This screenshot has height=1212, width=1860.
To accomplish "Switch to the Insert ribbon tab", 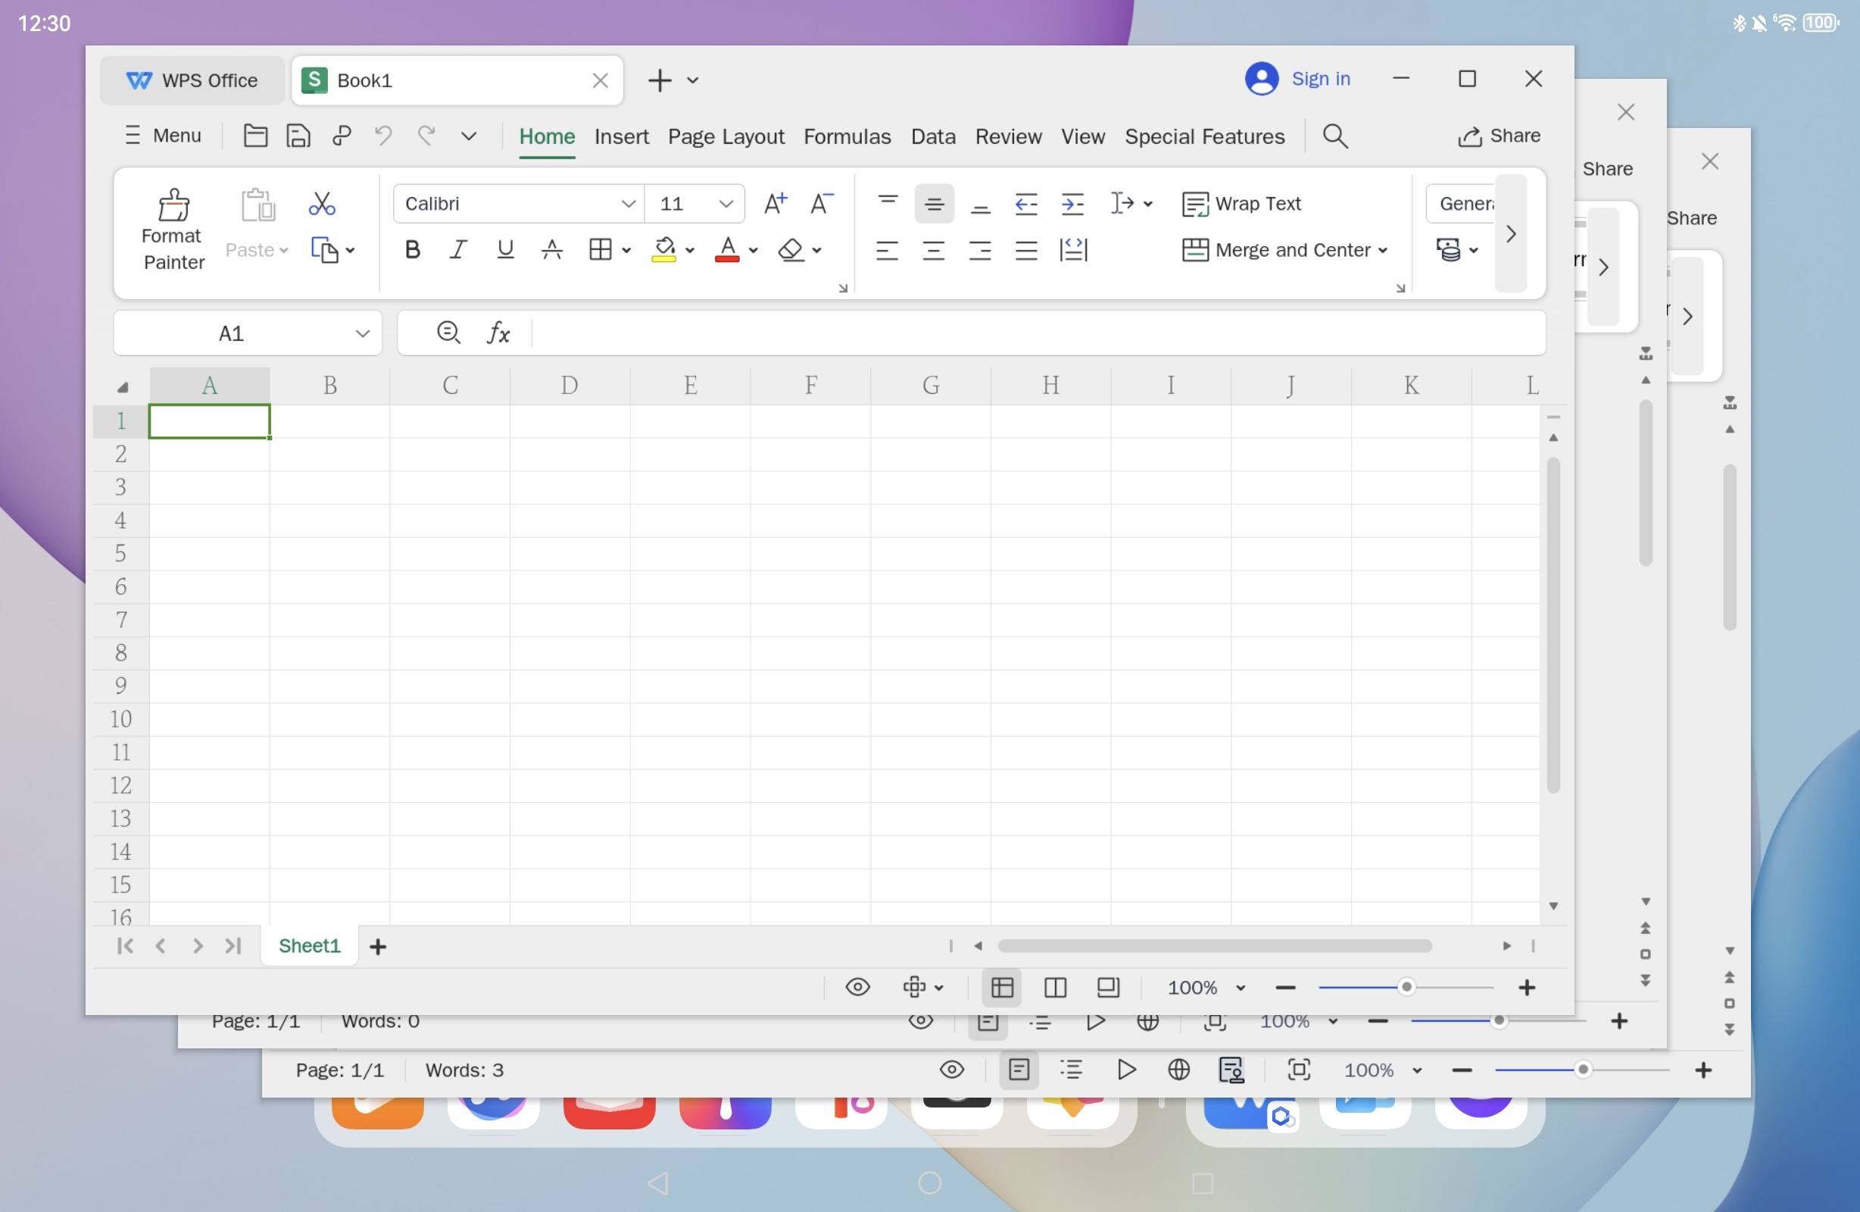I will [620, 136].
